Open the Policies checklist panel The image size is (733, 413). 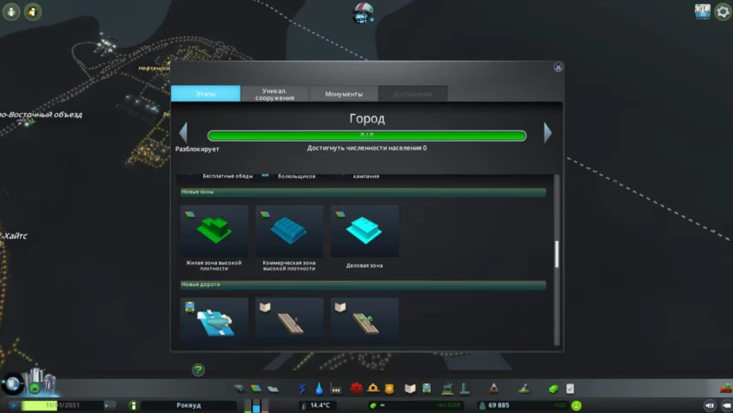click(x=571, y=389)
